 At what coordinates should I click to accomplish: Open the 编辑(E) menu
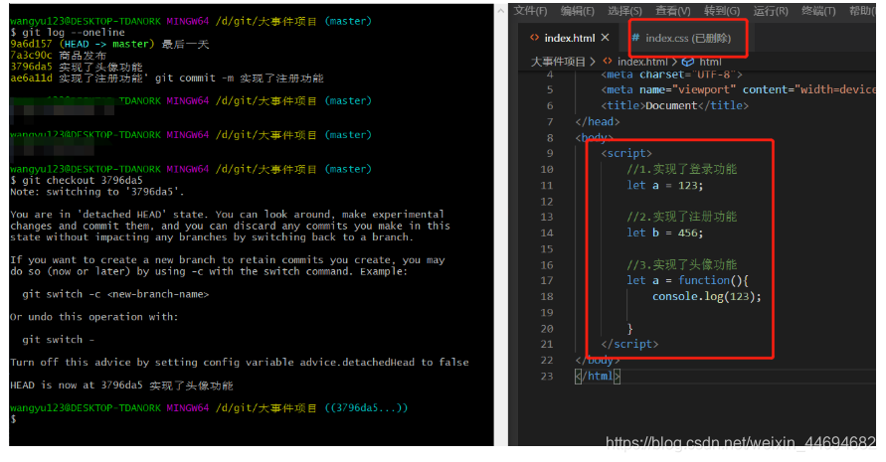click(577, 11)
